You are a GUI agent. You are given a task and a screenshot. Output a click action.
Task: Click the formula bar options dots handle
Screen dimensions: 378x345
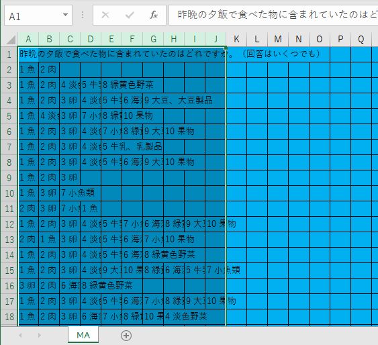pos(83,15)
